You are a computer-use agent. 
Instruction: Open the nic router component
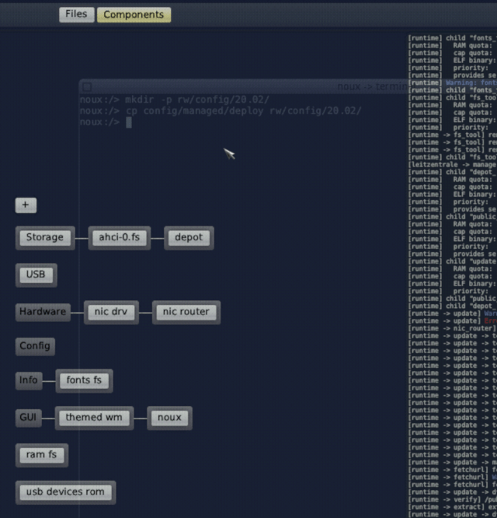tap(186, 312)
